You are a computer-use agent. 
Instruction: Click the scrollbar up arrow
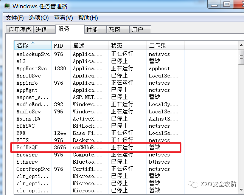(x=241, y=45)
